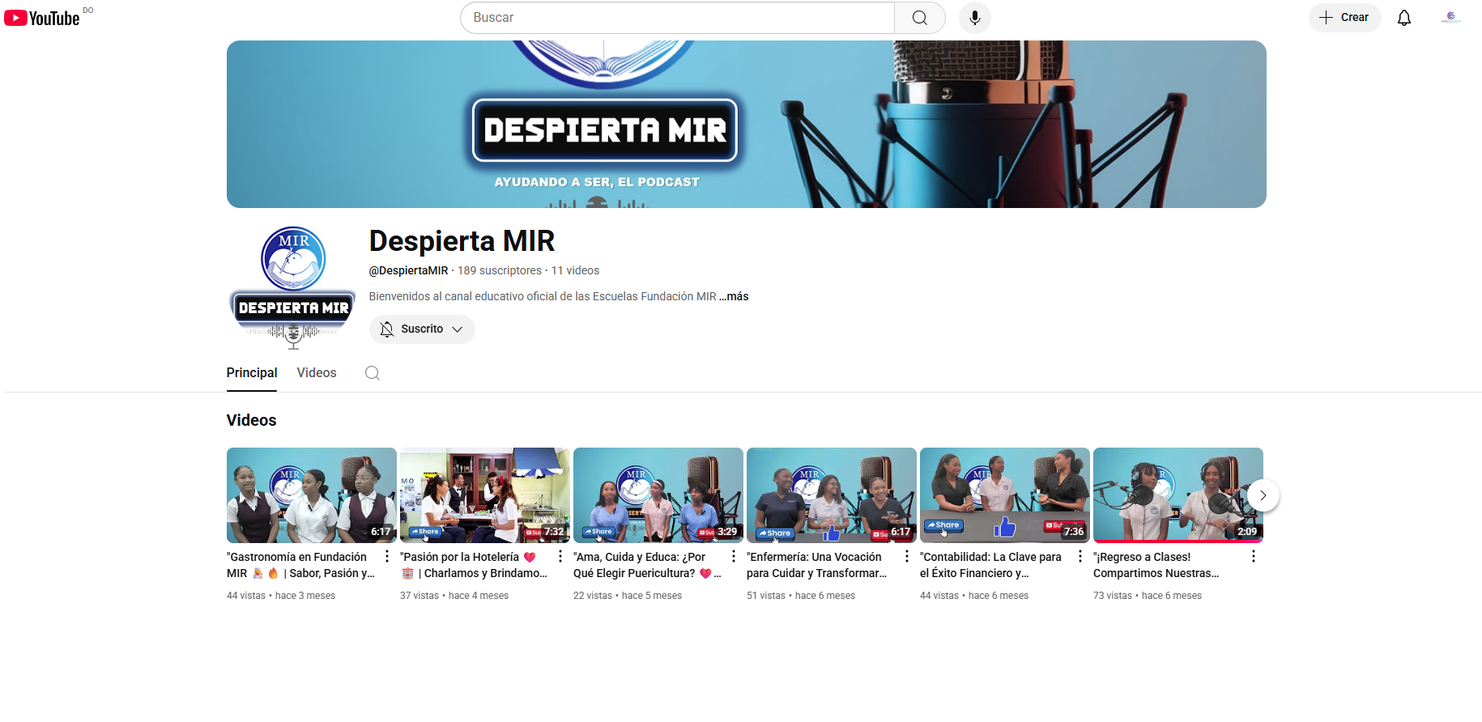Open options for the Enfermería video
The width and height of the screenshot is (1482, 722).
pos(907,556)
